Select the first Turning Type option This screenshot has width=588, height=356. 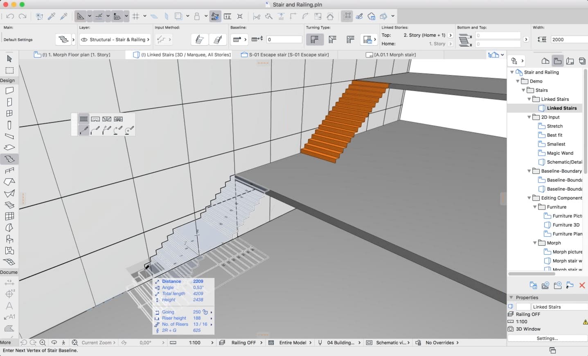315,40
